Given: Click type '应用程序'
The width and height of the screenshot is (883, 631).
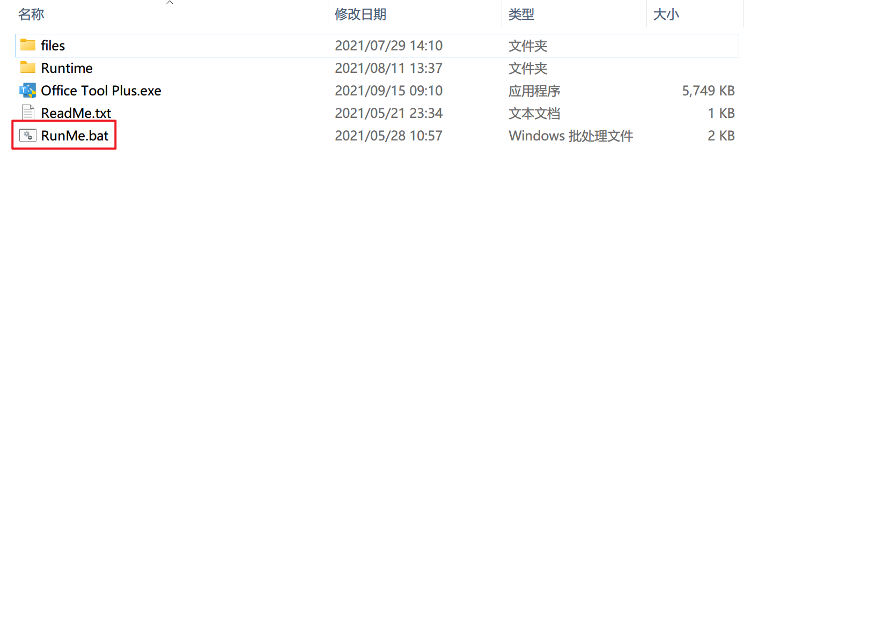Looking at the screenshot, I should [534, 91].
